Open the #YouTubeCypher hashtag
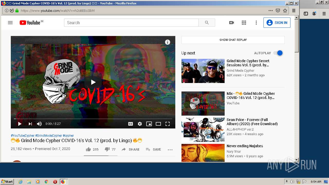Viewport: 329px width, 185px height. click(23, 136)
